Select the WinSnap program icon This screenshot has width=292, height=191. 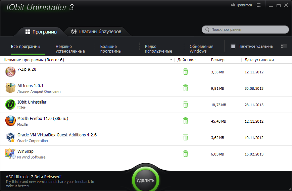(10, 153)
